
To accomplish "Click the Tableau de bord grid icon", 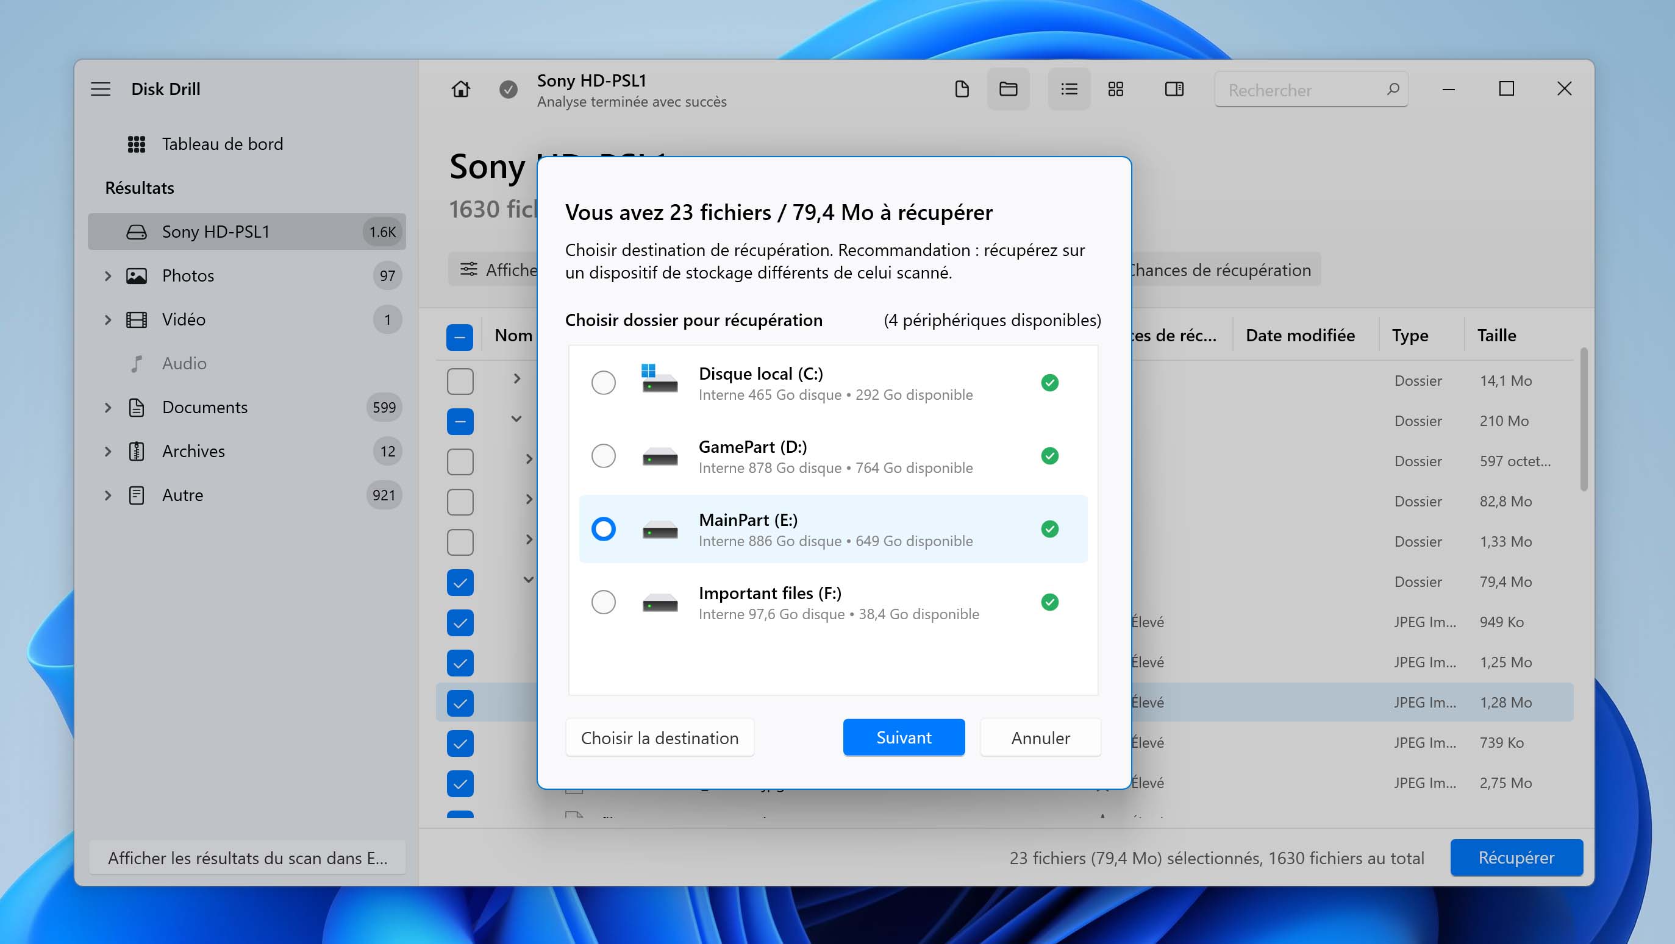I will 137,144.
